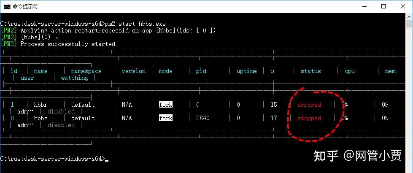
Task: Click the vertical scrollbar thumb
Action: pos(409,24)
